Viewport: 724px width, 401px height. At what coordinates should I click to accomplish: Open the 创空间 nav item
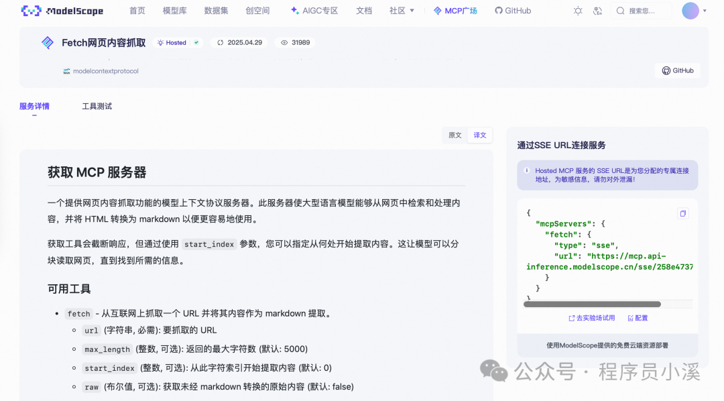click(257, 11)
